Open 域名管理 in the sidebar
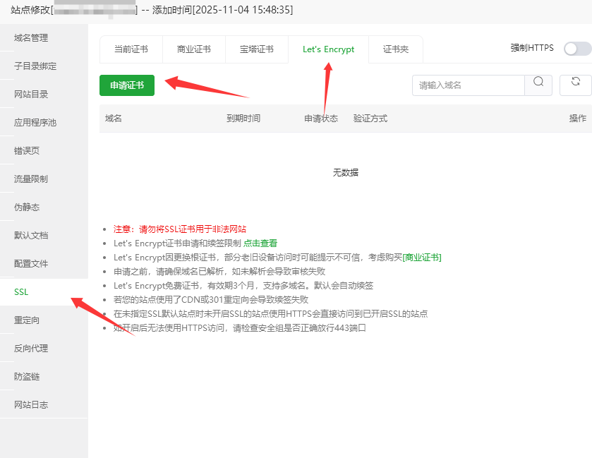The image size is (592, 458). [x=31, y=37]
